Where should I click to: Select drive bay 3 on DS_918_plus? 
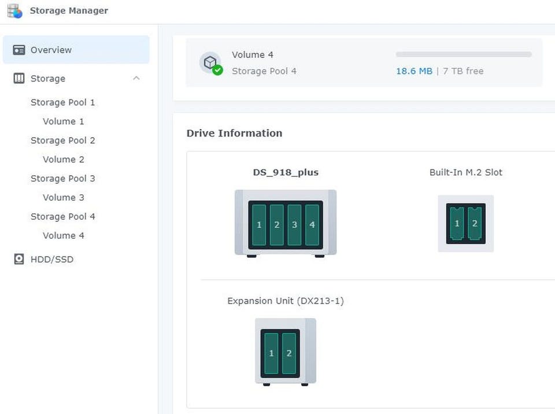click(x=295, y=224)
